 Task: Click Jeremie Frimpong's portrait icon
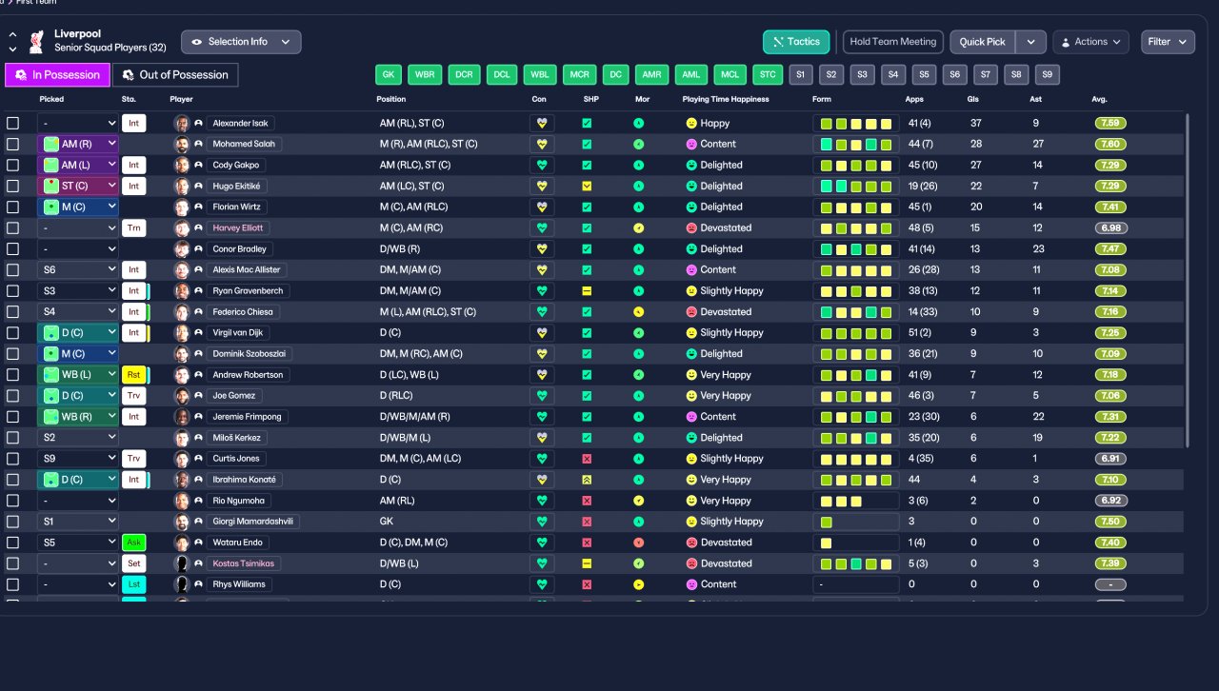(x=182, y=416)
